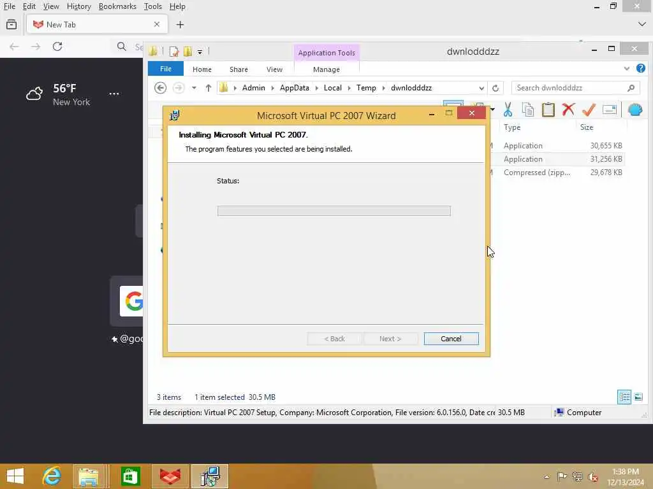653x489 pixels.
Task: Switch to the Share ribbon tab
Action: (238, 69)
